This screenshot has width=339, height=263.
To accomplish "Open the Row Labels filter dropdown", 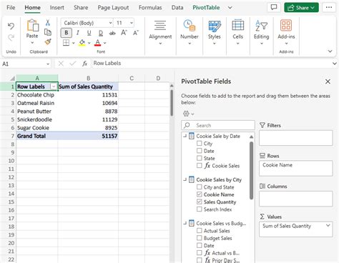I will coord(54,86).
